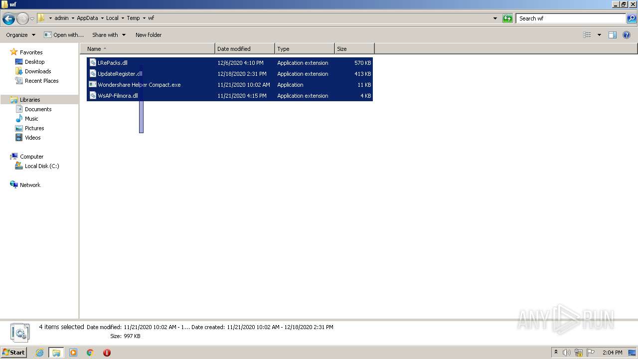Open Downloads in Favorites
The image size is (638, 359).
tap(38, 71)
